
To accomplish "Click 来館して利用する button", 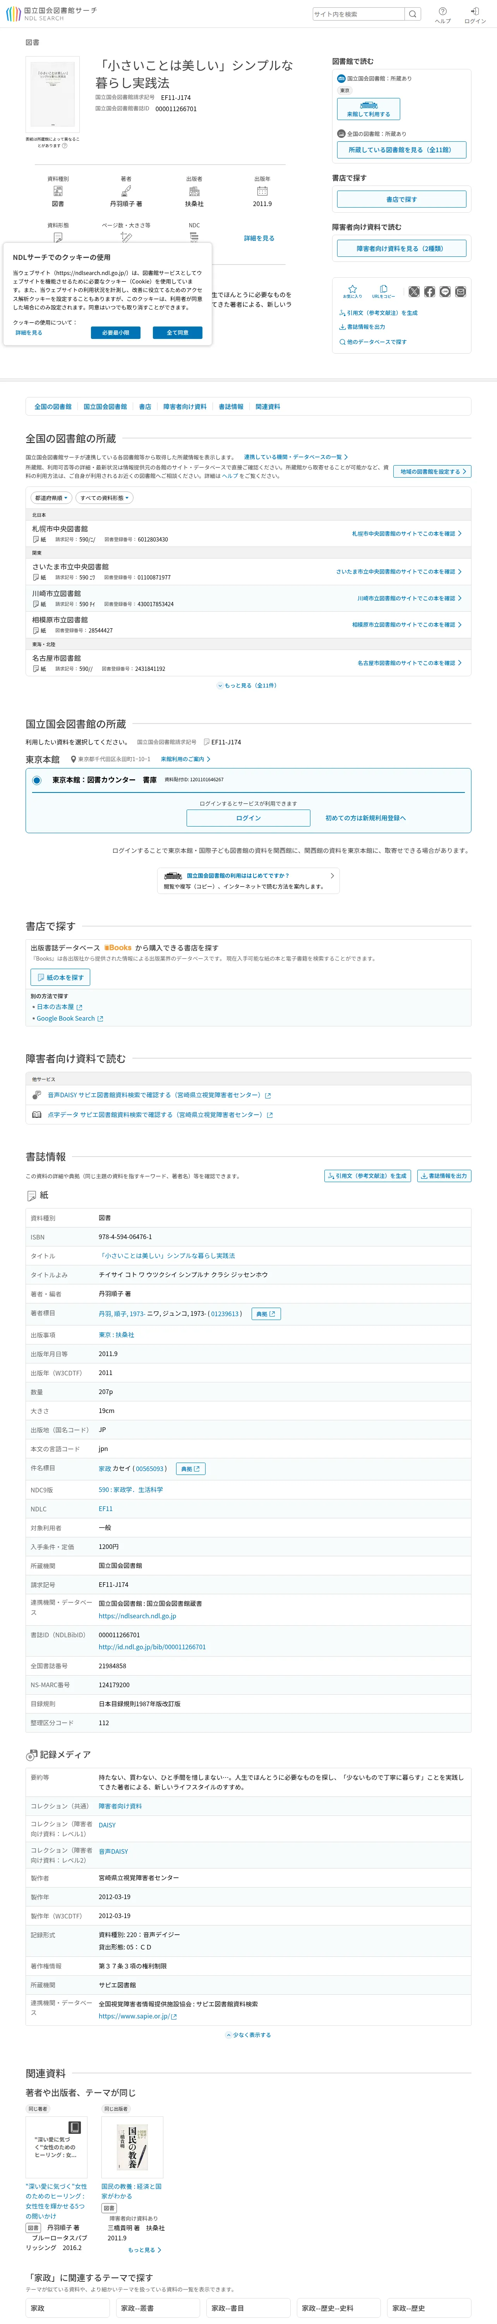I will [x=368, y=109].
